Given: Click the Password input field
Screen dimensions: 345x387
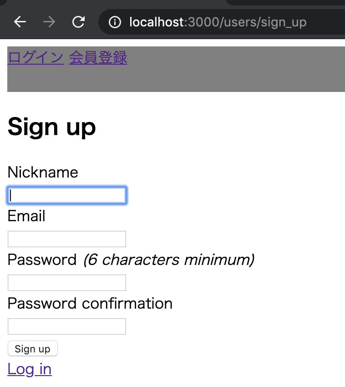Looking at the screenshot, I should (66, 282).
